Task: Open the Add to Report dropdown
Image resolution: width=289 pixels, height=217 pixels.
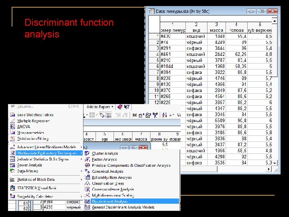Action: 100,106
